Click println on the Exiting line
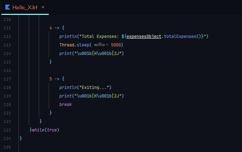Screen dimensions: 242x152 [x=68, y=88]
